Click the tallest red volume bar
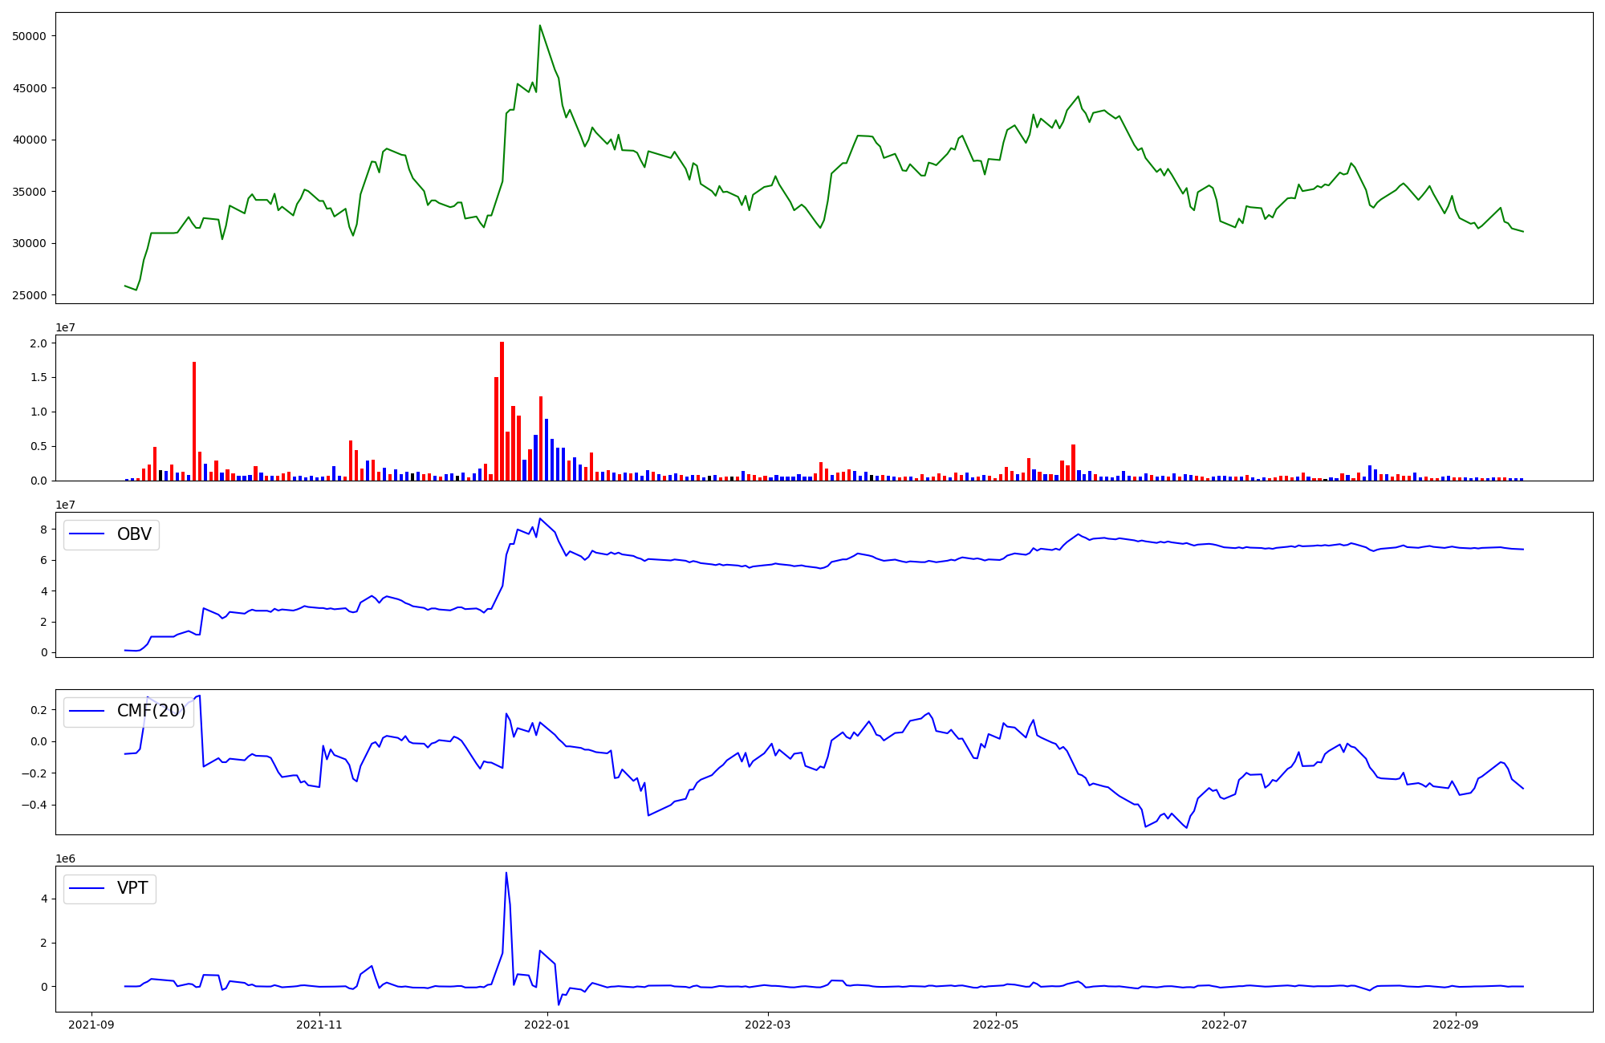This screenshot has width=1605, height=1043. click(502, 411)
